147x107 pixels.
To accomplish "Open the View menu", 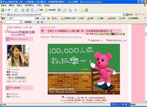I will point(19,5).
